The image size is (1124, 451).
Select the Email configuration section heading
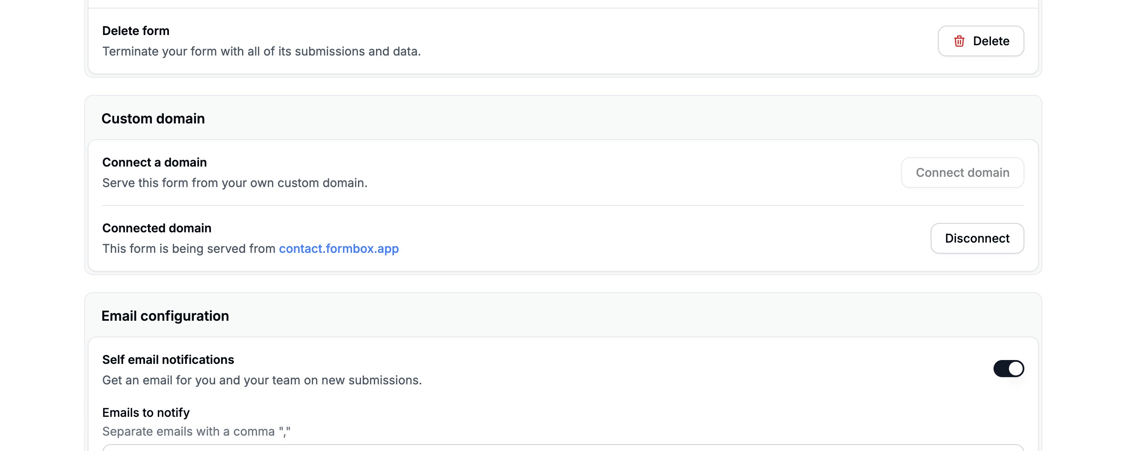click(x=165, y=316)
